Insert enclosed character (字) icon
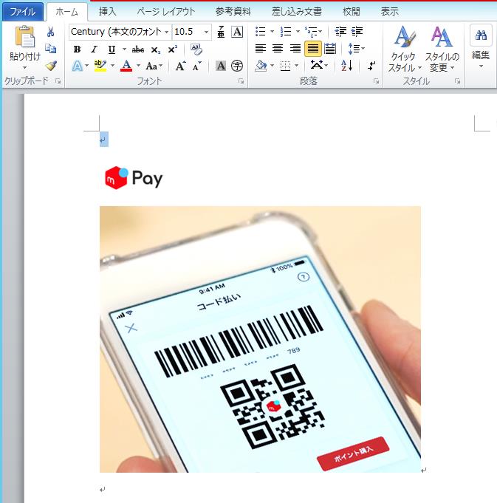The height and width of the screenshot is (503, 497). (x=237, y=66)
